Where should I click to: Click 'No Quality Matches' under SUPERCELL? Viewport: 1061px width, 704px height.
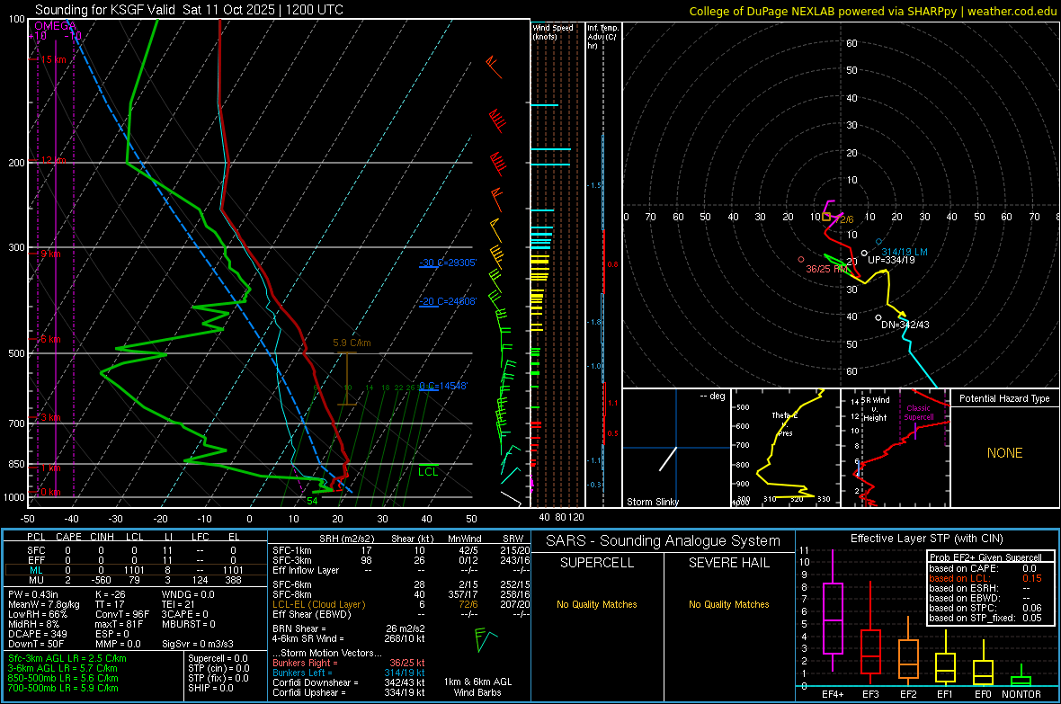(597, 604)
